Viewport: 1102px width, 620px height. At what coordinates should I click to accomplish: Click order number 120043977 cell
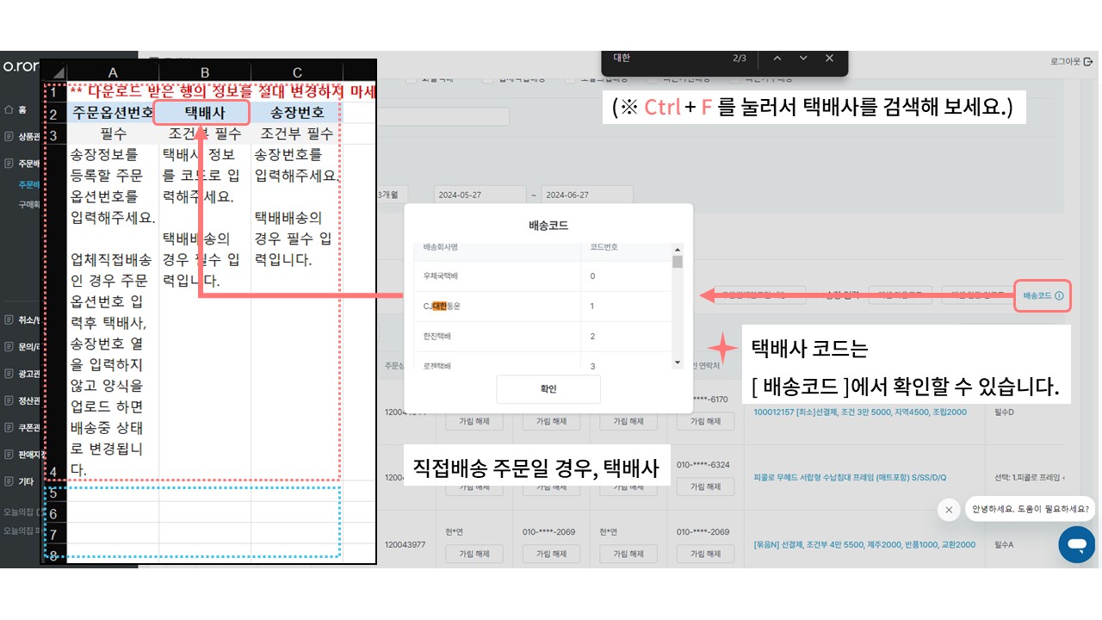[406, 545]
